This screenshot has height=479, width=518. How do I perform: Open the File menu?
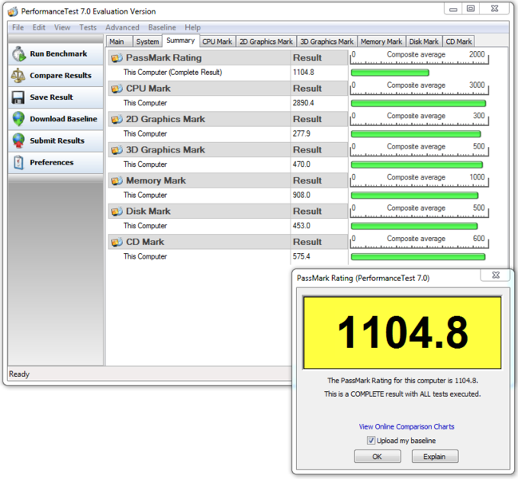coord(18,27)
